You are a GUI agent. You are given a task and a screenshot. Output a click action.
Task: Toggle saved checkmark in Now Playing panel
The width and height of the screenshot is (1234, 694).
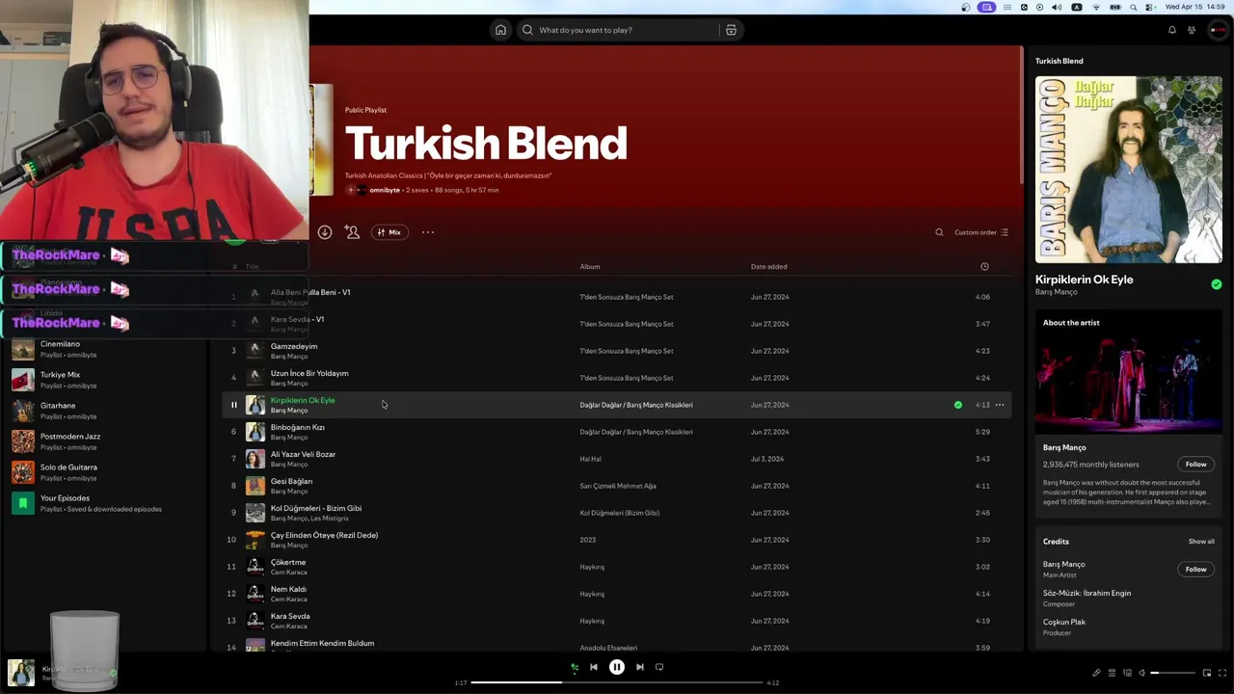(x=1217, y=284)
